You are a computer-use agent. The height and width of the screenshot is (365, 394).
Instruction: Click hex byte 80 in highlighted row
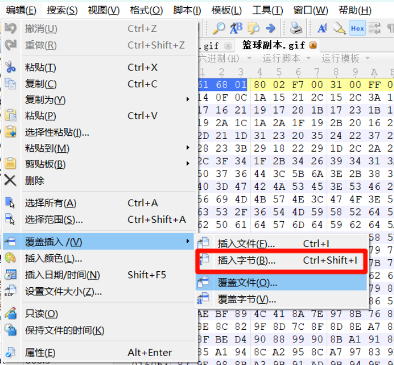(260, 85)
